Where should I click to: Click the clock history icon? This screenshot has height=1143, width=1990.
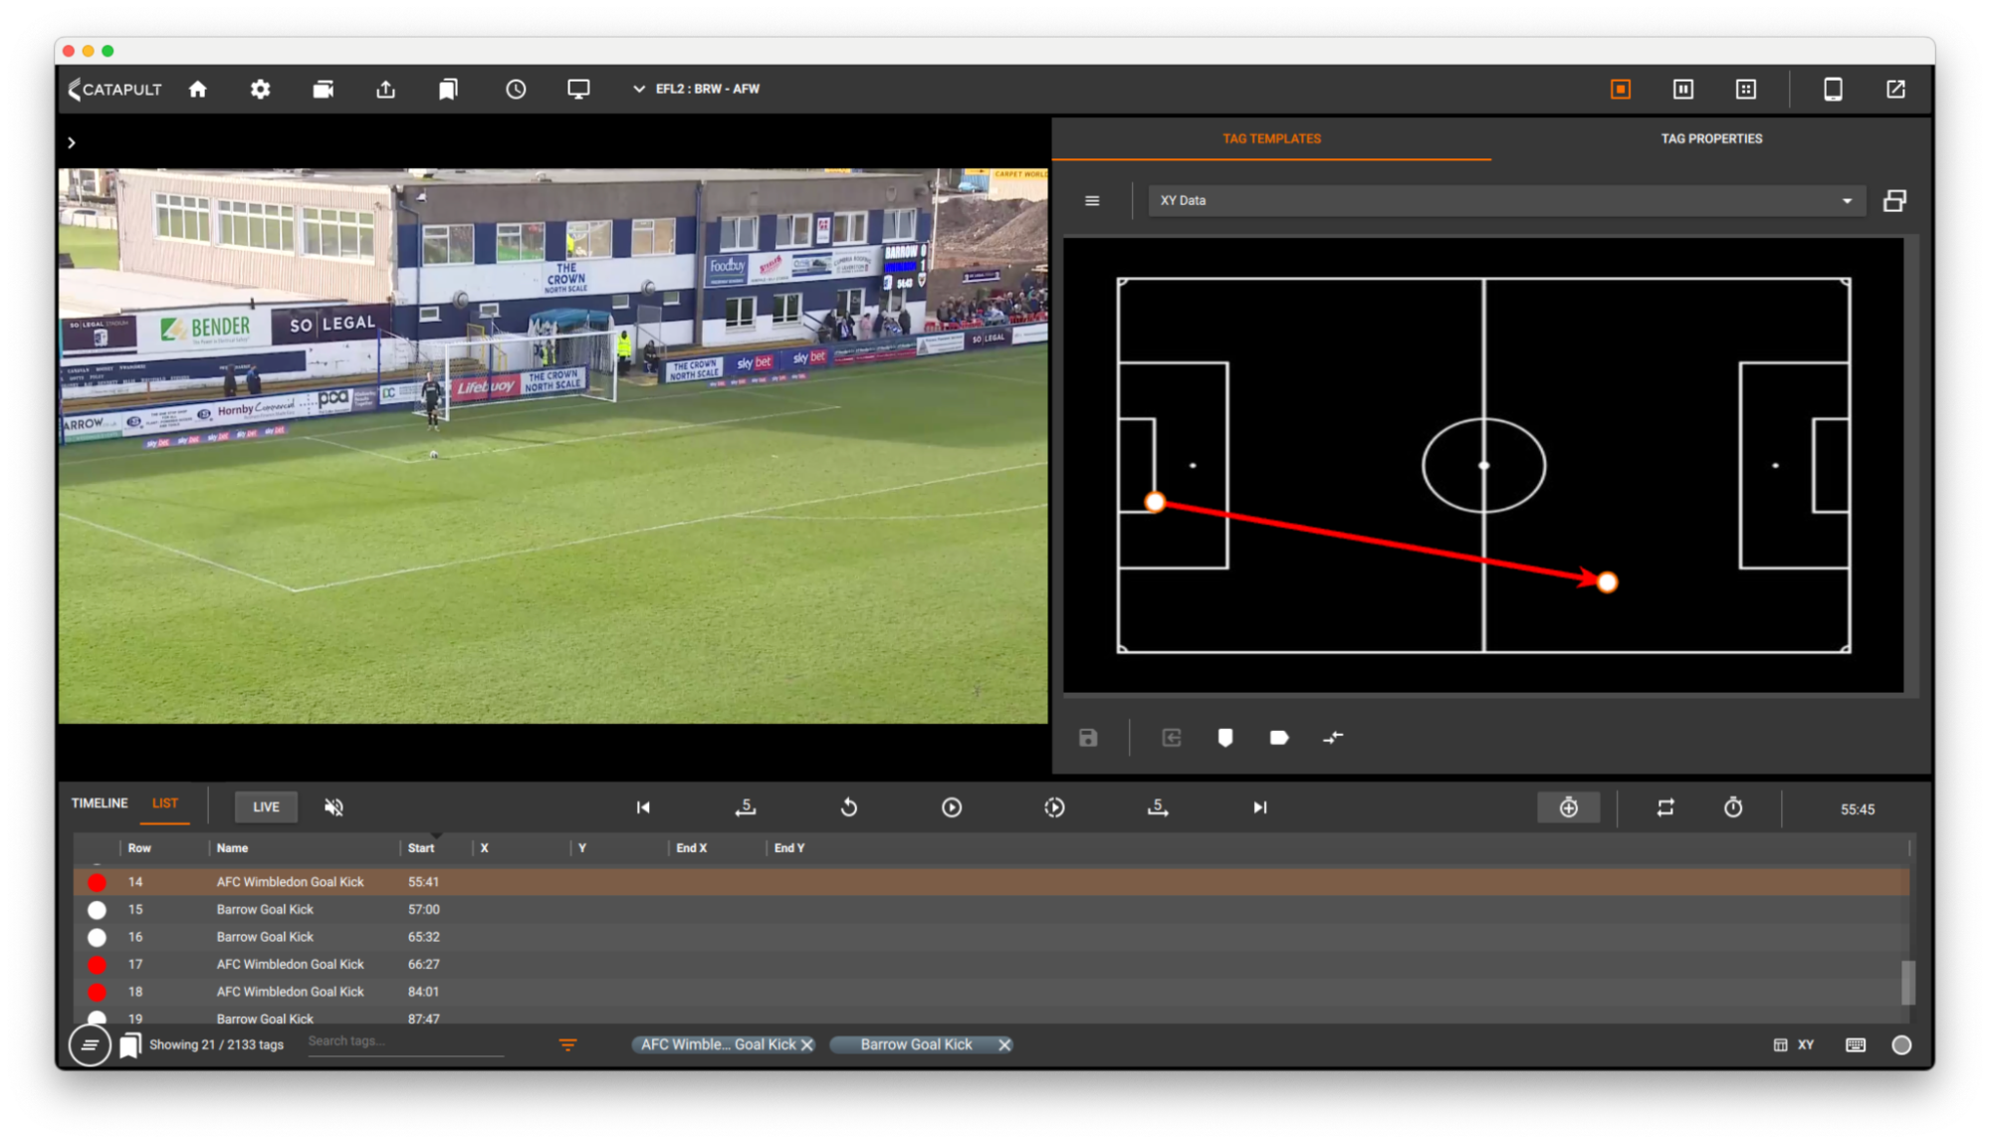[x=516, y=89]
